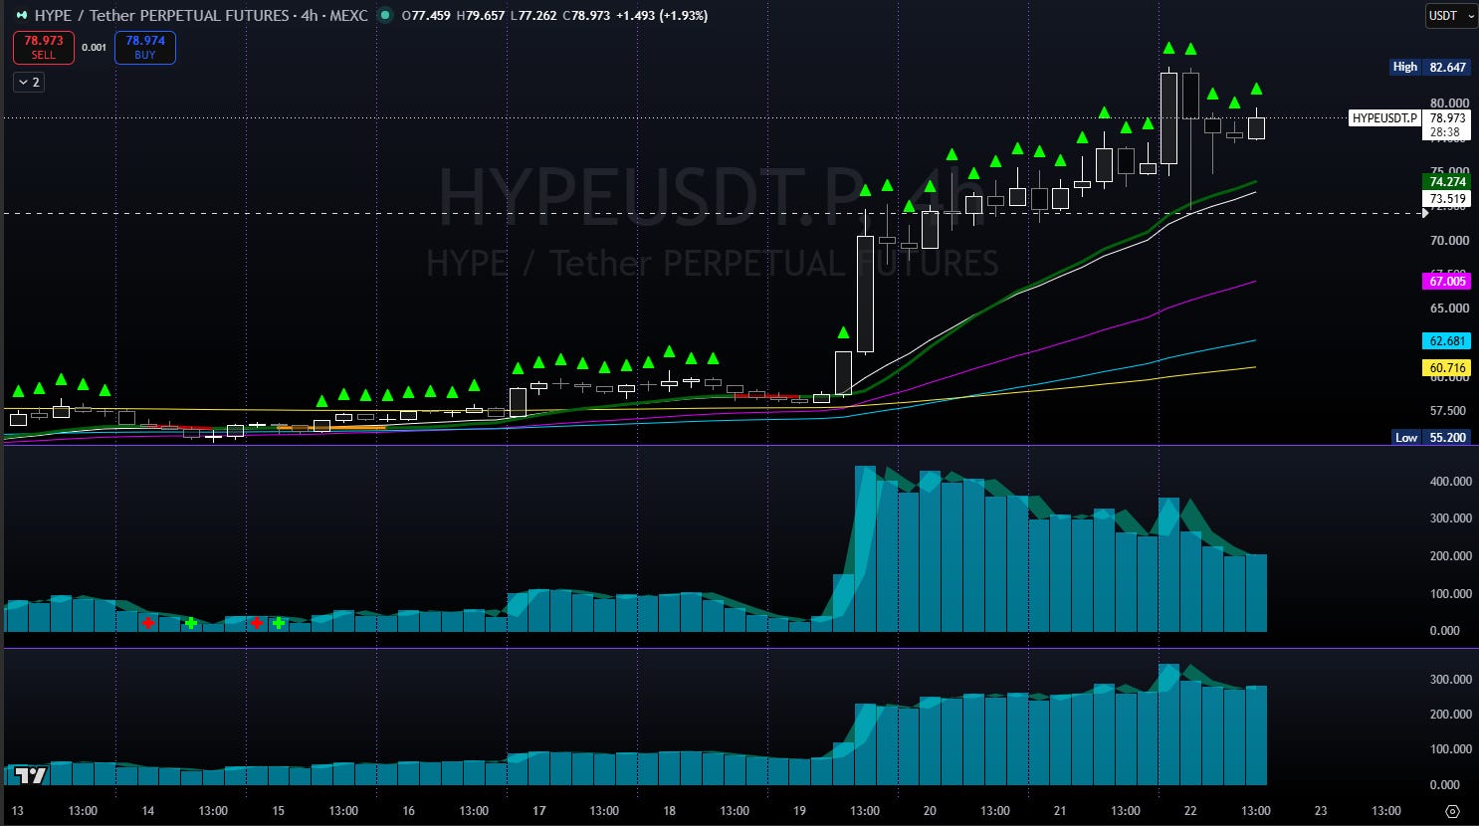Select the high value H79.657
This screenshot has height=826, width=1479.
click(x=481, y=16)
